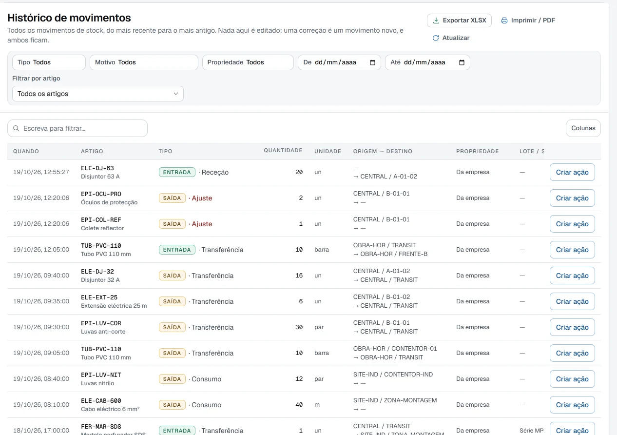Click the magnifier icon in the filter box
This screenshot has width=617, height=435.
17,128
